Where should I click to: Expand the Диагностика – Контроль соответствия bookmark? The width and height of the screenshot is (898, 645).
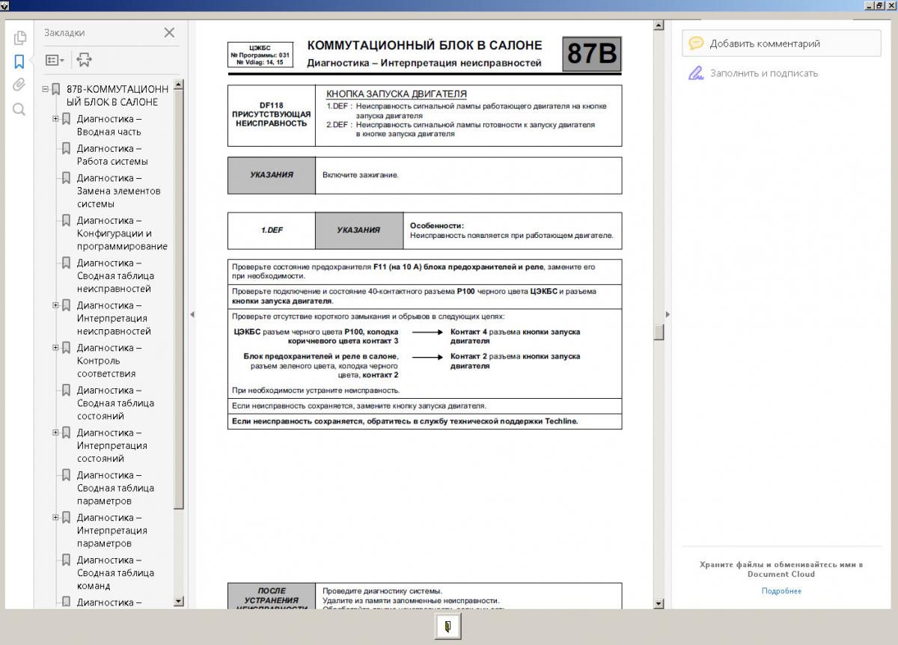pos(56,347)
